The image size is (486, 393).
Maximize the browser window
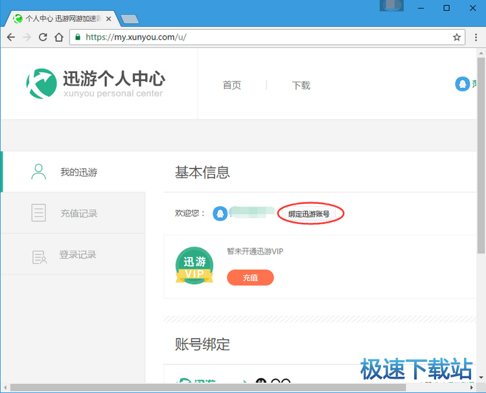[446, 8]
